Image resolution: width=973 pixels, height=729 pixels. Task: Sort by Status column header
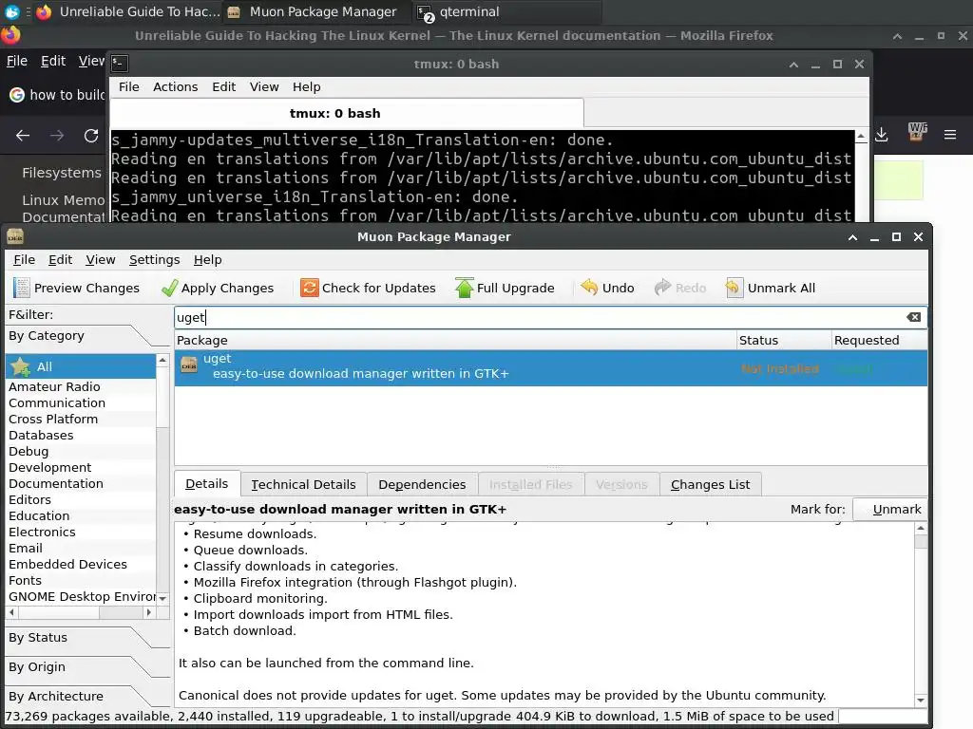click(783, 340)
